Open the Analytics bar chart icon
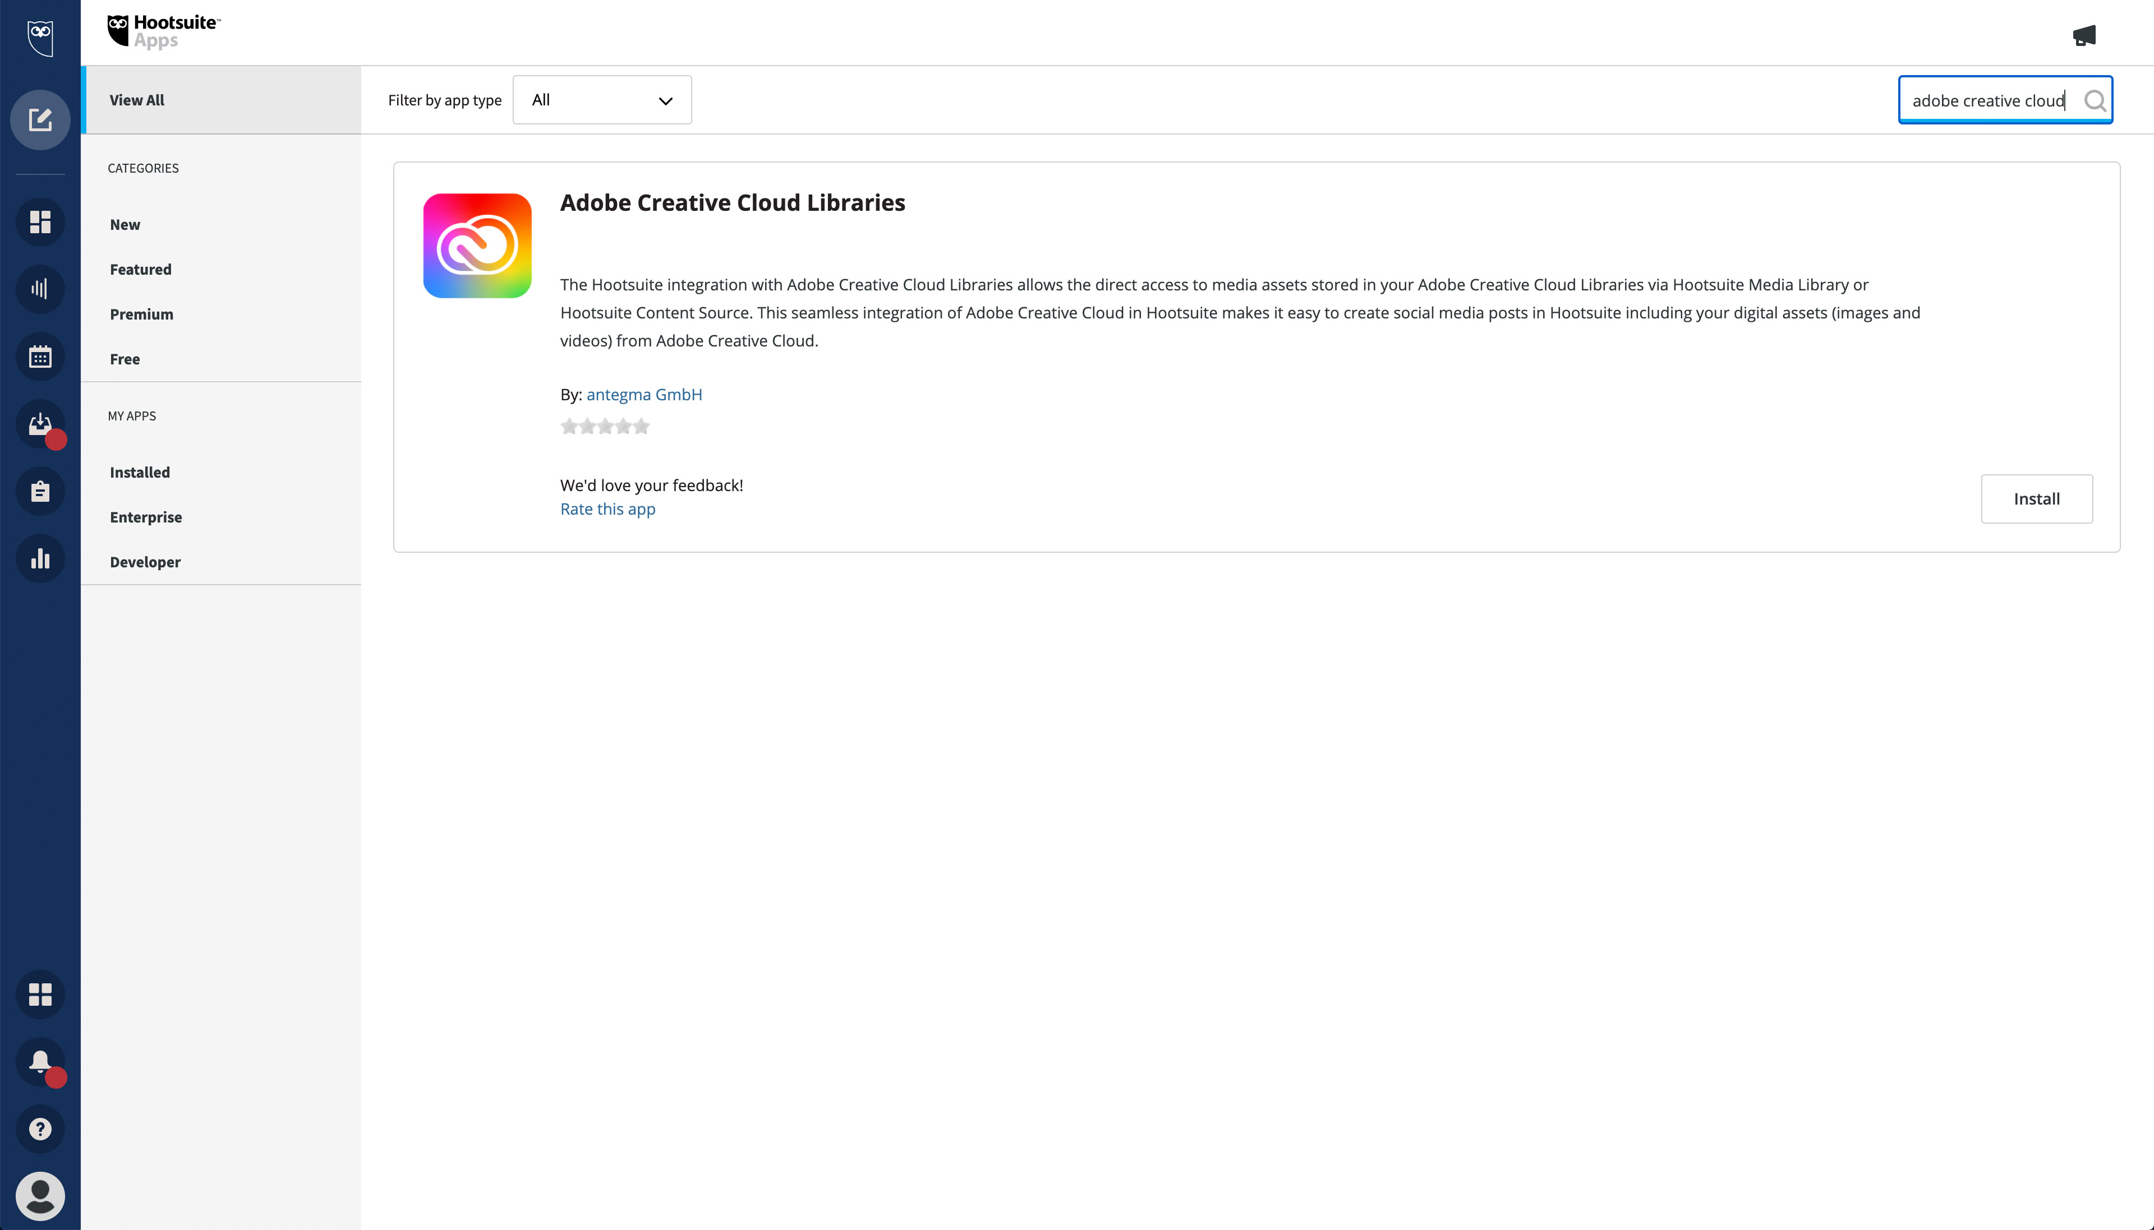This screenshot has width=2154, height=1230. pos(40,559)
